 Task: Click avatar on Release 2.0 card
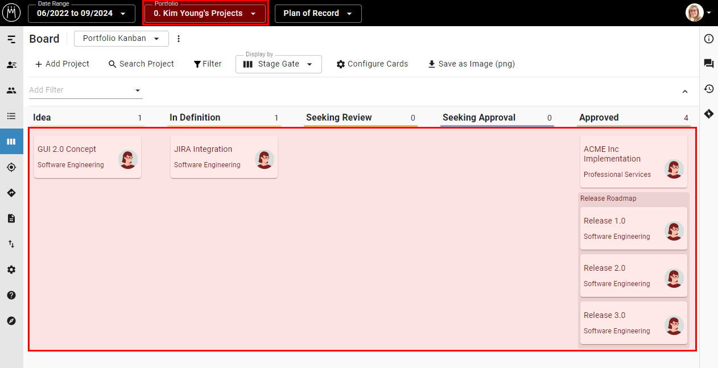point(674,278)
